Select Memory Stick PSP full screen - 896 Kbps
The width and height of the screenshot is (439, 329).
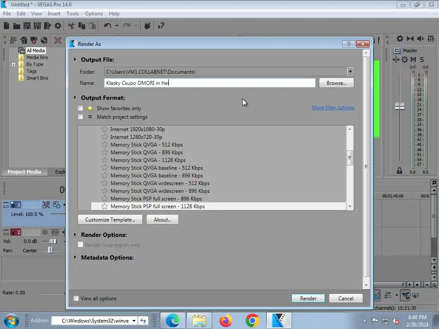pyautogui.click(x=156, y=199)
